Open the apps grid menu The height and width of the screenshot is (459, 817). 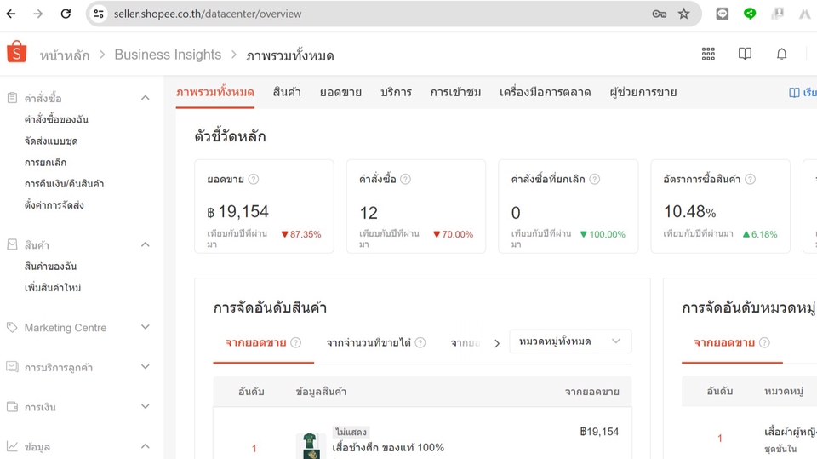[x=708, y=54]
